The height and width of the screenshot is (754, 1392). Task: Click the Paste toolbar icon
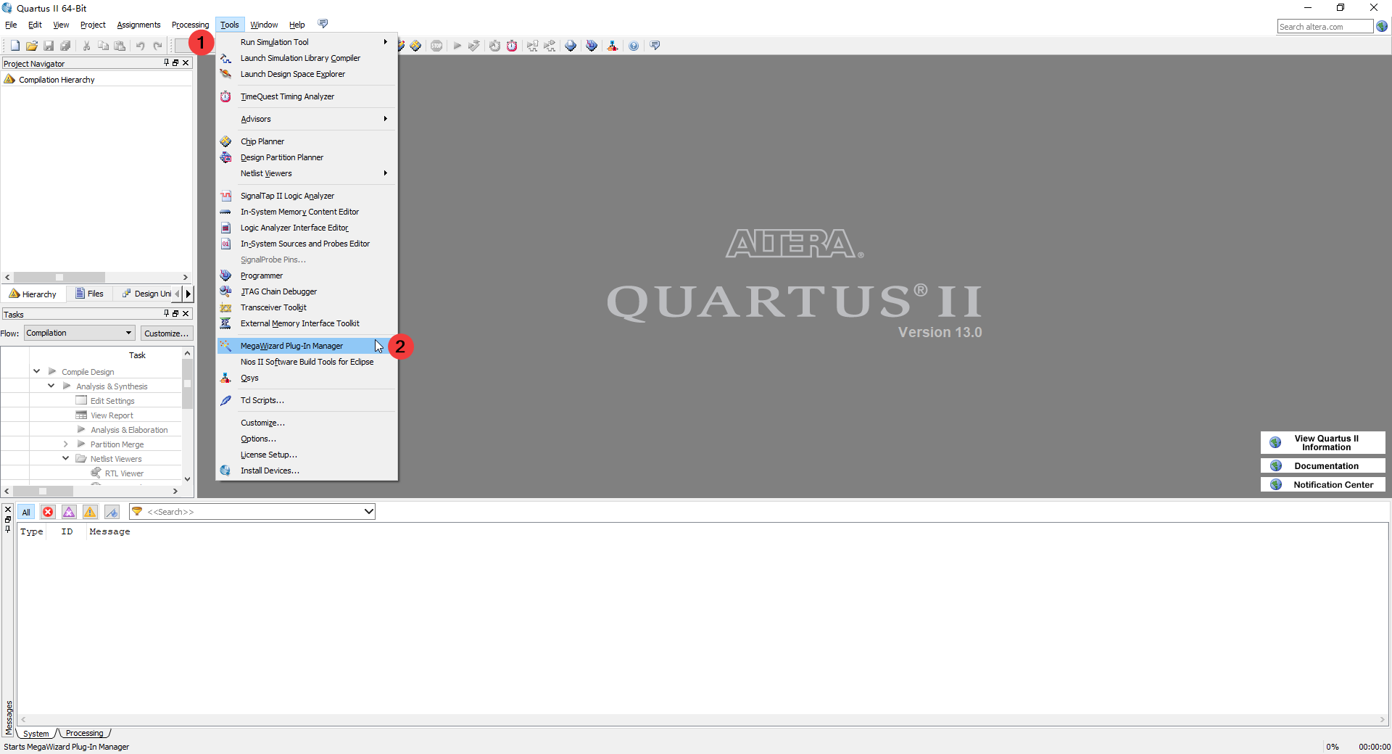(x=120, y=46)
